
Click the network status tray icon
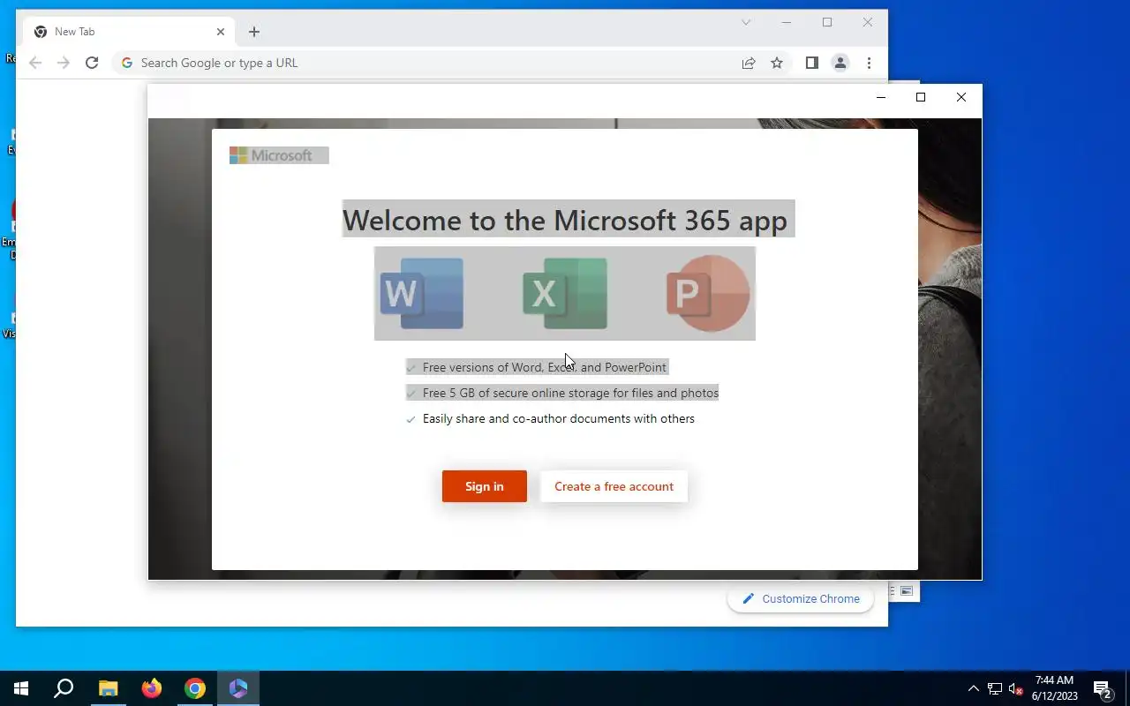coord(995,688)
